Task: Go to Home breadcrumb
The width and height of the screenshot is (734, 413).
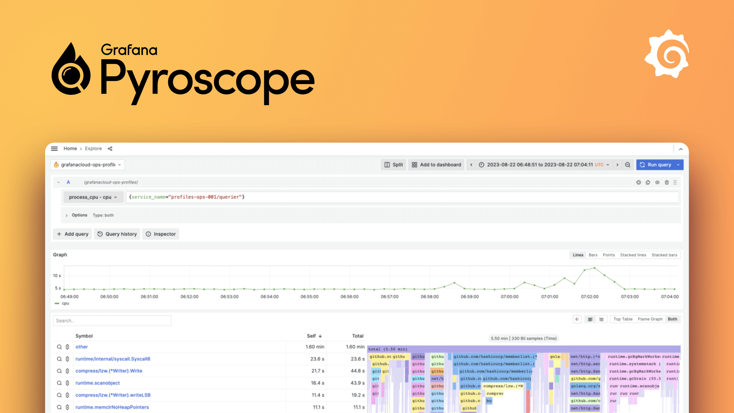Action: 70,149
